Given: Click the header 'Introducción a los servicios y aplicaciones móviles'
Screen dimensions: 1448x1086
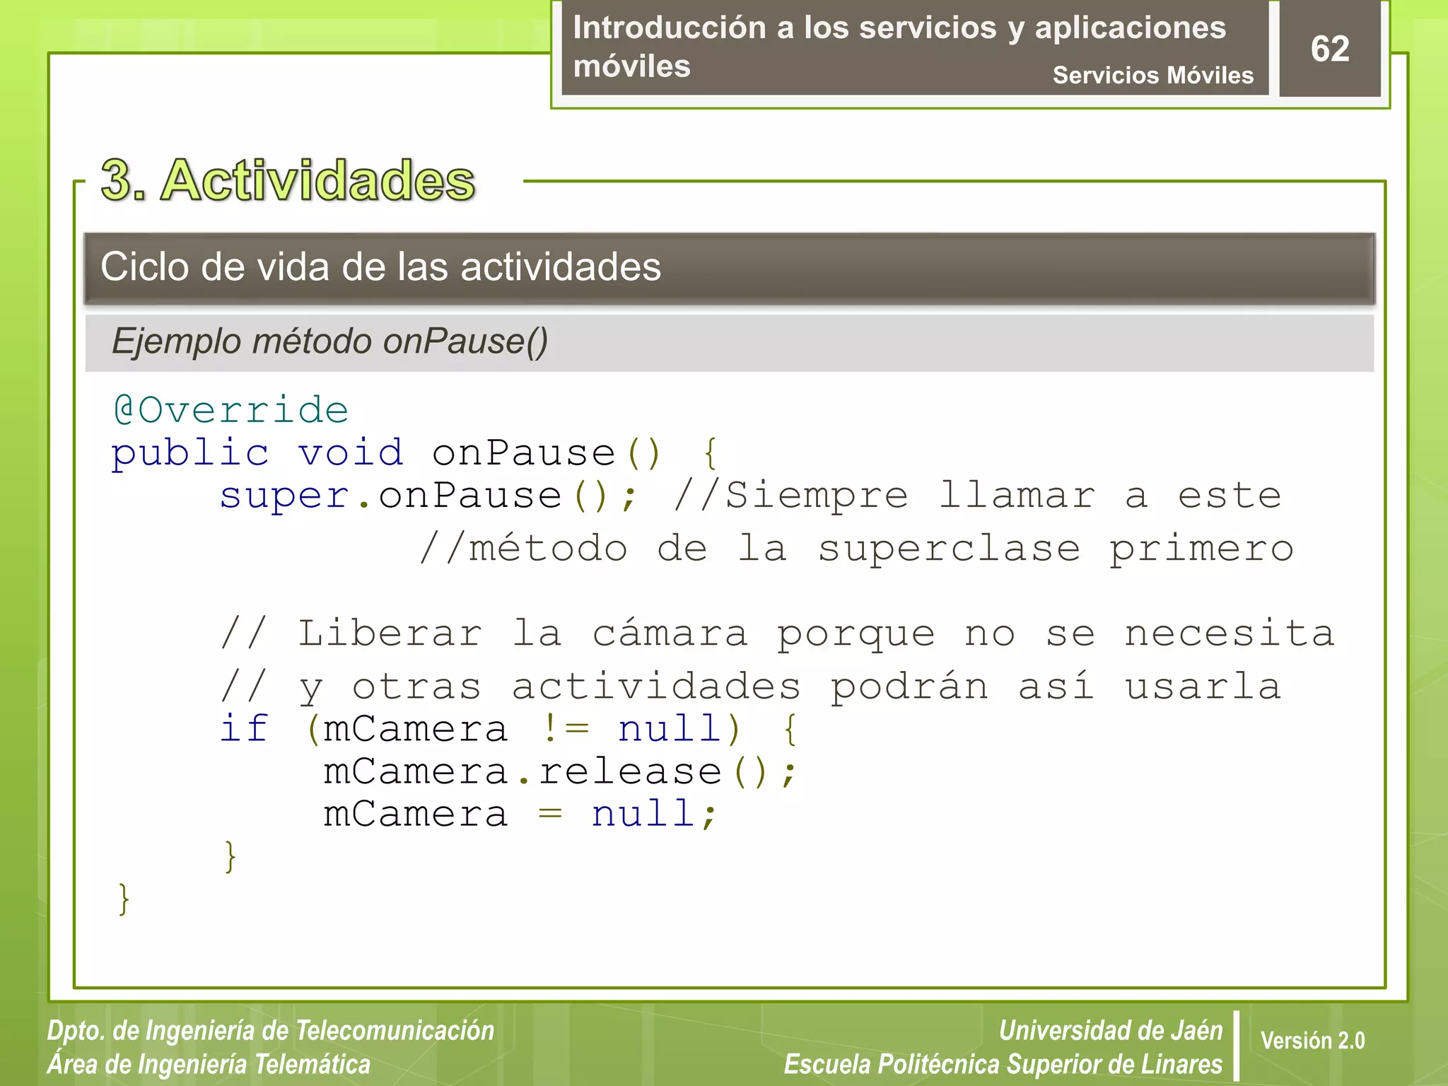Looking at the screenshot, I should coord(899,47).
